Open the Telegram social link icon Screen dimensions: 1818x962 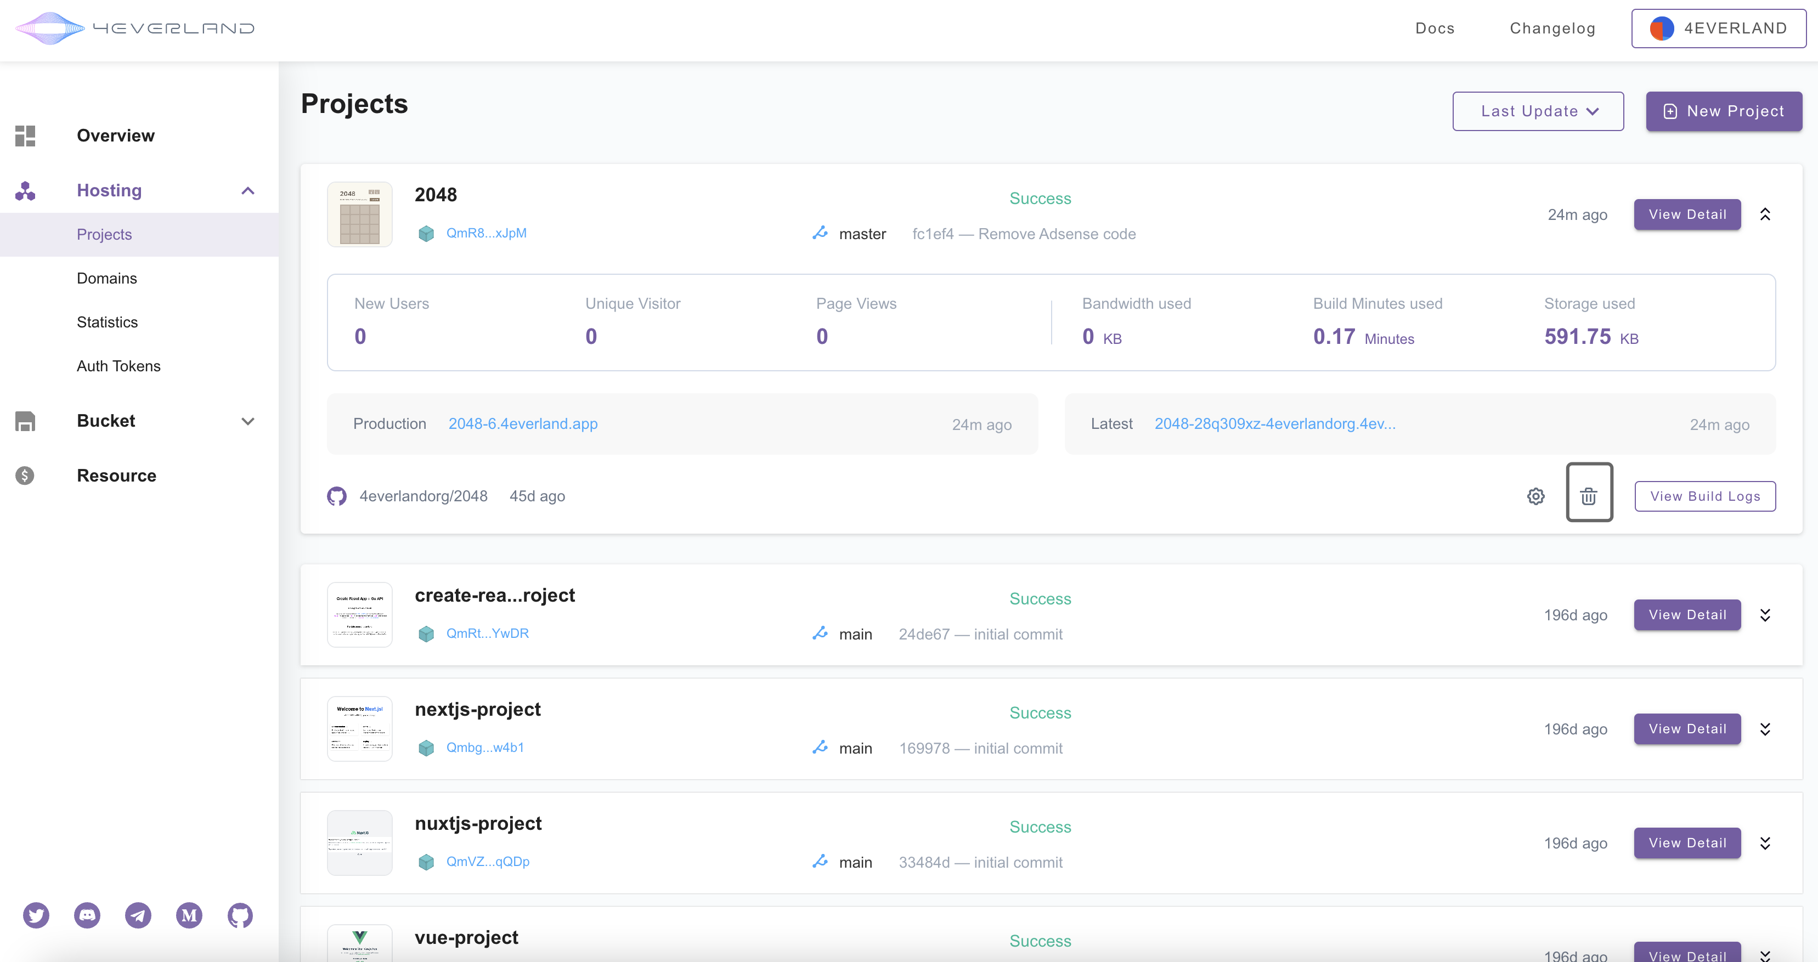click(x=138, y=915)
